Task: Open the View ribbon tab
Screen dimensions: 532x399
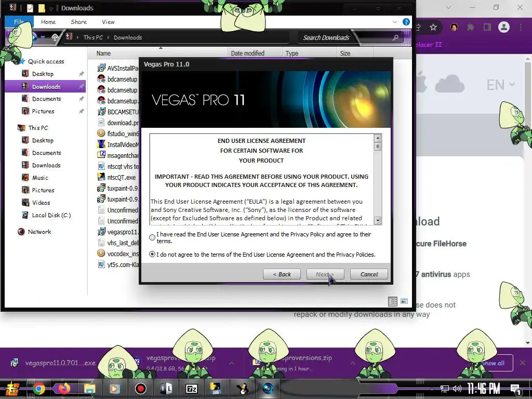Action: click(x=108, y=22)
